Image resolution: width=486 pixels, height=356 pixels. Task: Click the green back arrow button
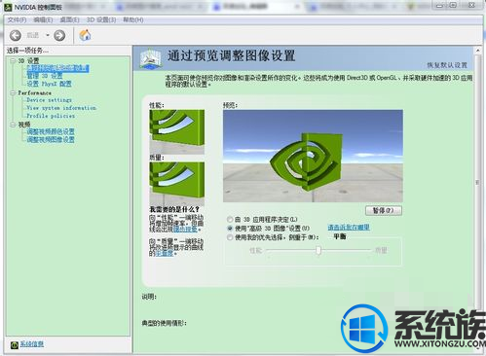16,35
